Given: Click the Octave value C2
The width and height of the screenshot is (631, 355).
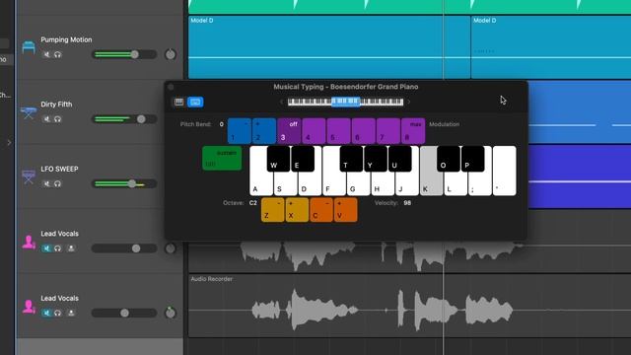Looking at the screenshot, I should (x=252, y=203).
